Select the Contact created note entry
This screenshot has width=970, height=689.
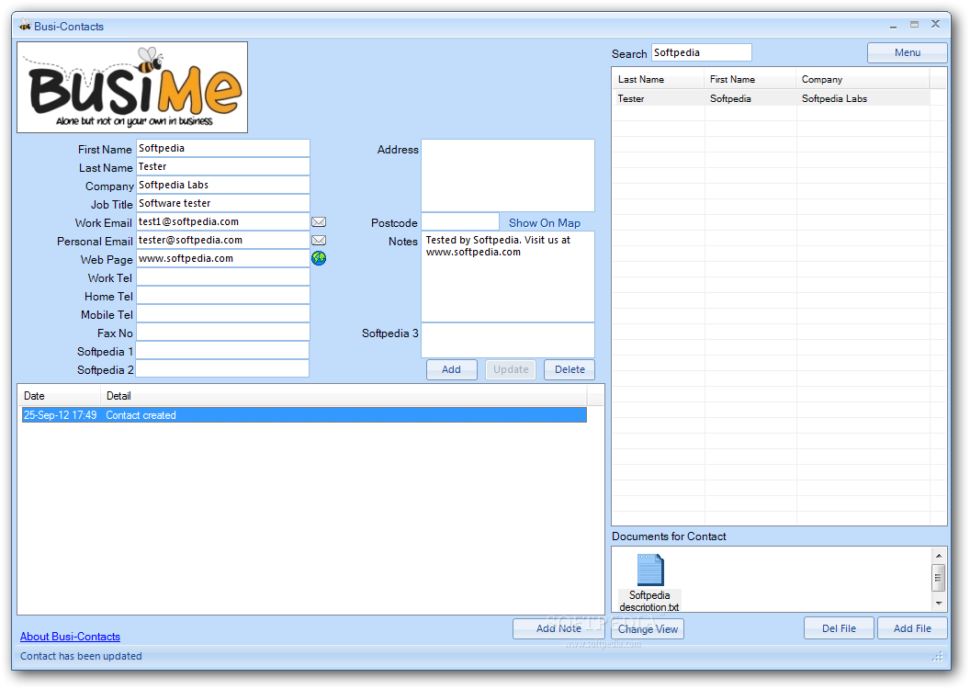(x=304, y=415)
